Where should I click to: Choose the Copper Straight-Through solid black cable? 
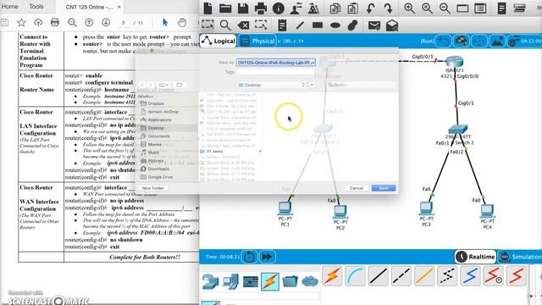pyautogui.click(x=379, y=276)
